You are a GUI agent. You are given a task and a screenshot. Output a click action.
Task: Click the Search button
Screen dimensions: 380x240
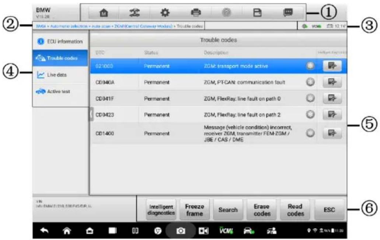click(228, 210)
